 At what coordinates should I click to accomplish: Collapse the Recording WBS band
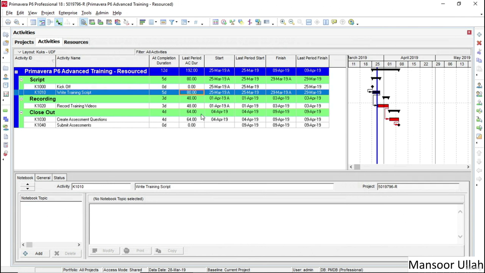point(21,99)
